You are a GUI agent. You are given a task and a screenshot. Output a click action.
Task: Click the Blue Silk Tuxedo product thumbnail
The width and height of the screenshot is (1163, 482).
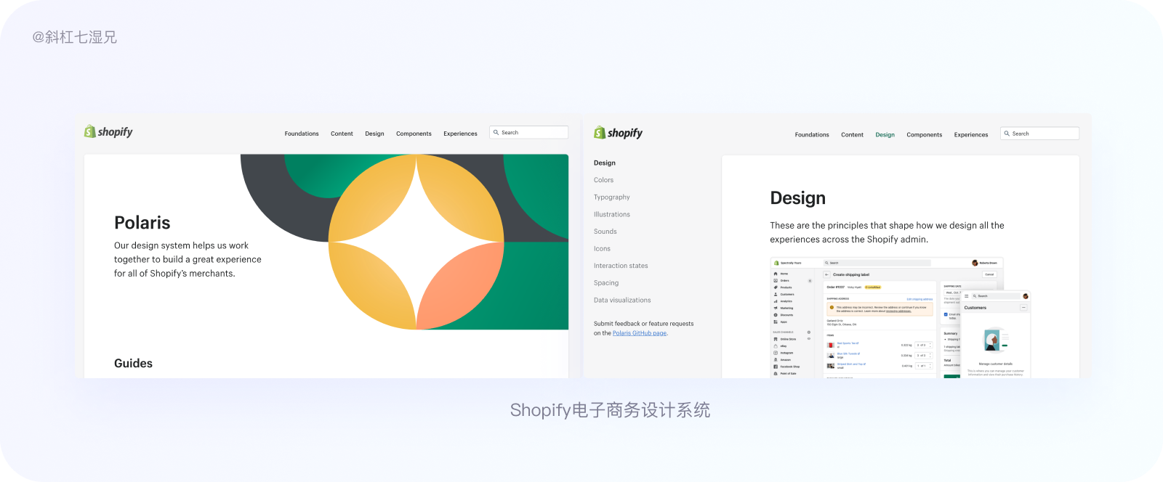(x=830, y=356)
